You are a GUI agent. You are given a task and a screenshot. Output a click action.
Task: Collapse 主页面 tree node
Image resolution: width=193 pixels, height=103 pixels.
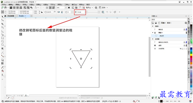click(153, 39)
